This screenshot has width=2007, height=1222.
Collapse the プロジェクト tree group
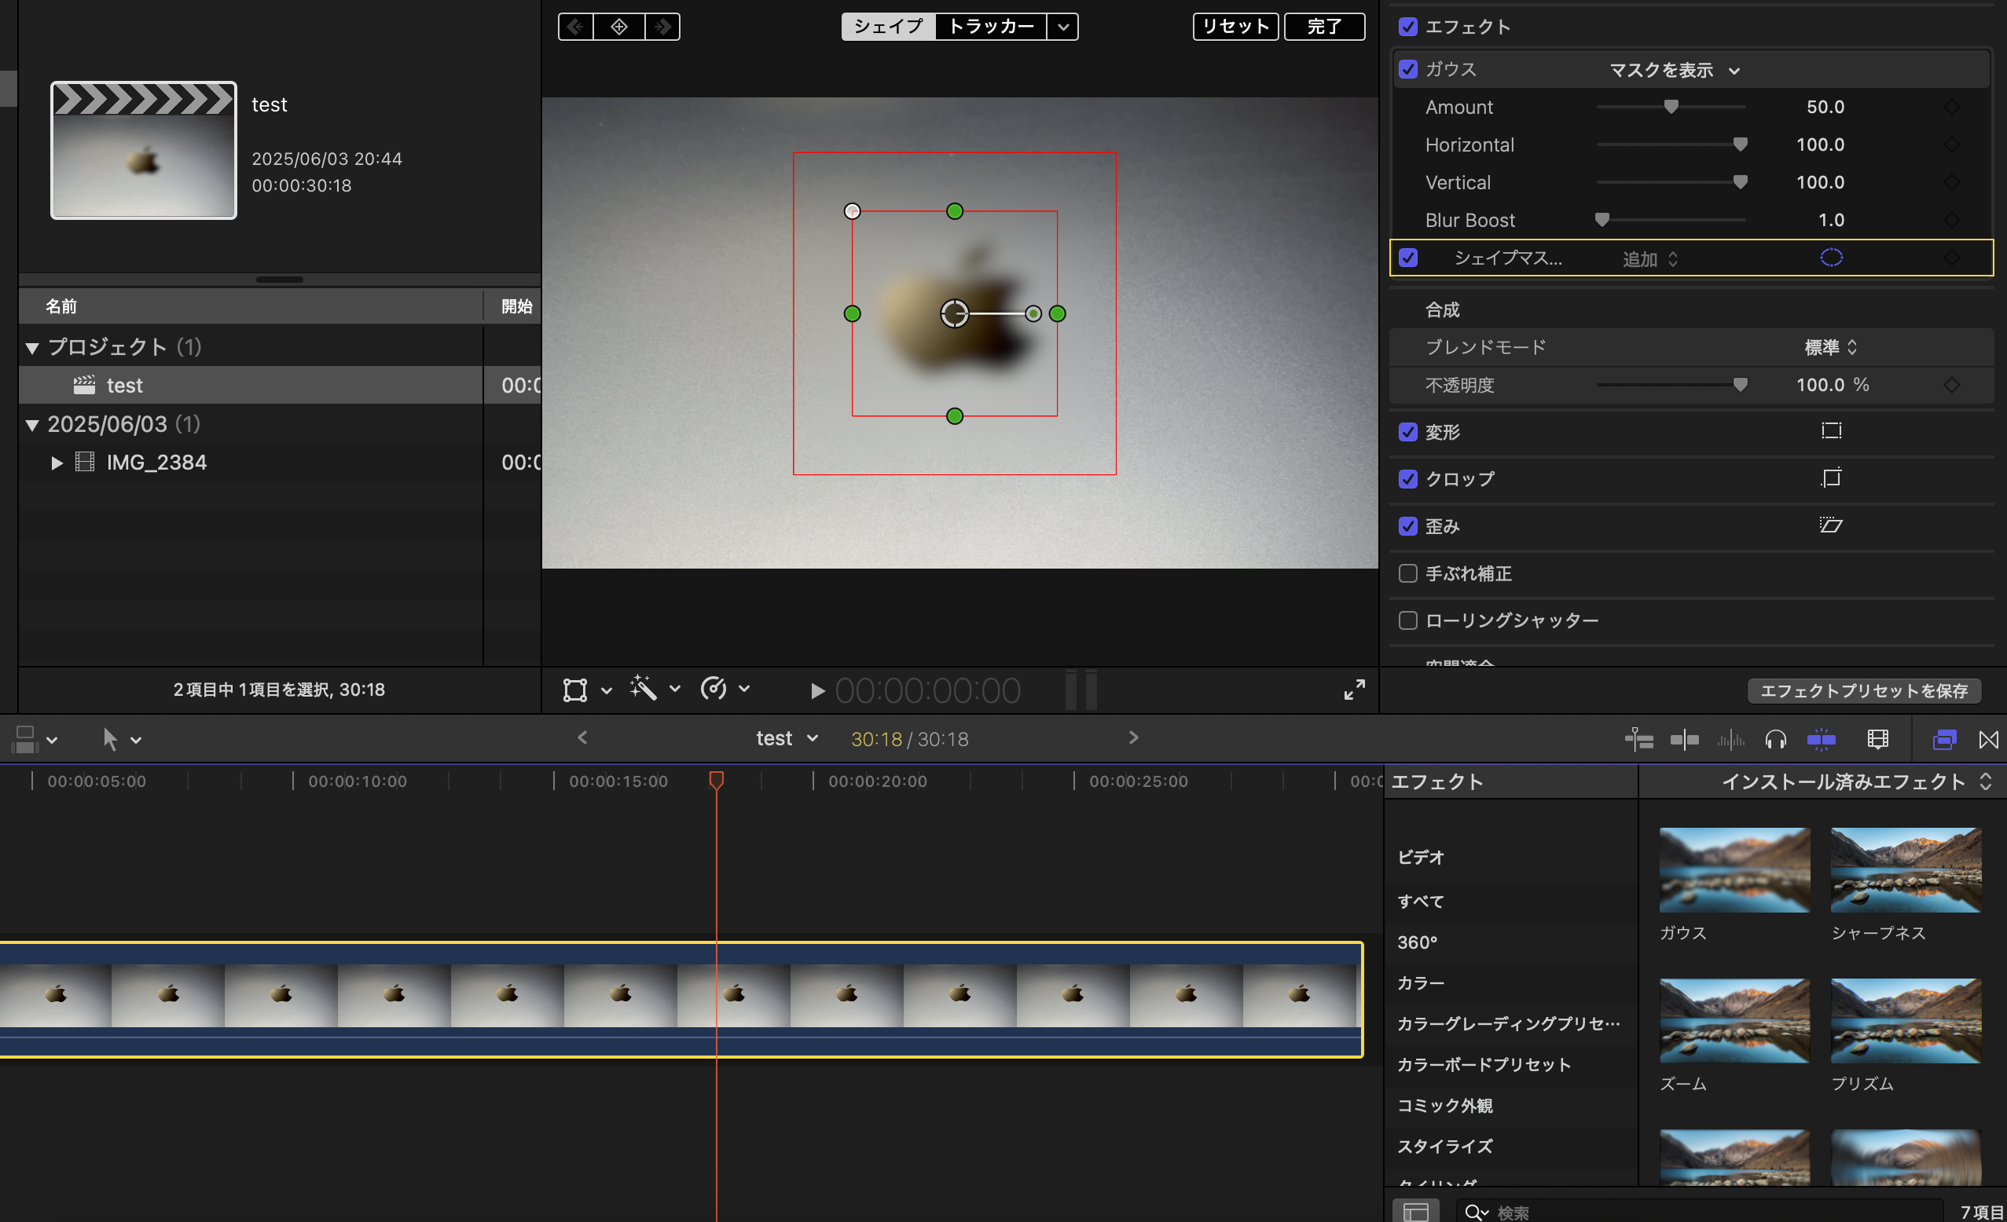coord(32,348)
